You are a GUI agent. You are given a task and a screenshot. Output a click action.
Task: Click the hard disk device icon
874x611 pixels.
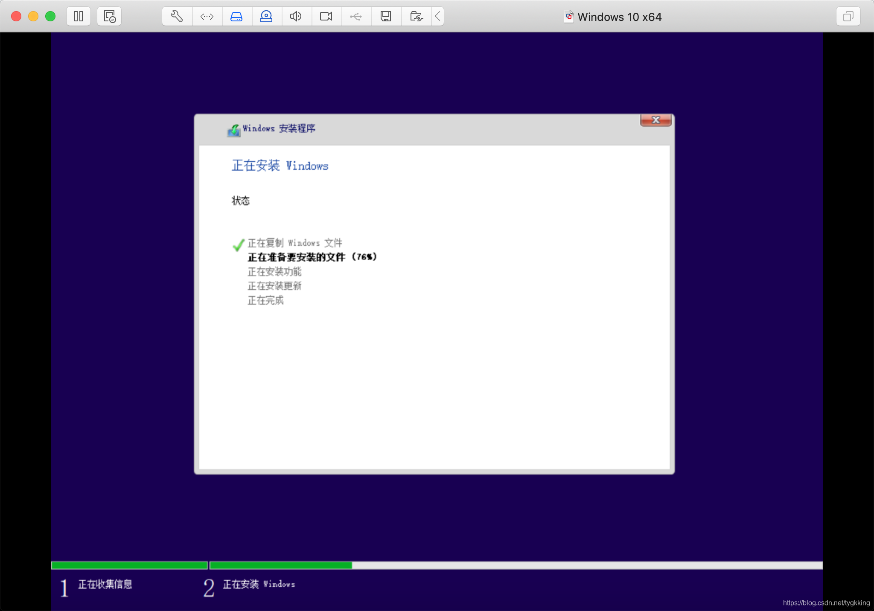(x=236, y=17)
